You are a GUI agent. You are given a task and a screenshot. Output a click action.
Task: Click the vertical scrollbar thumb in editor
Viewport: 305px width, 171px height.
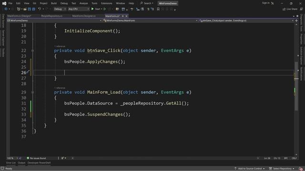296,86
